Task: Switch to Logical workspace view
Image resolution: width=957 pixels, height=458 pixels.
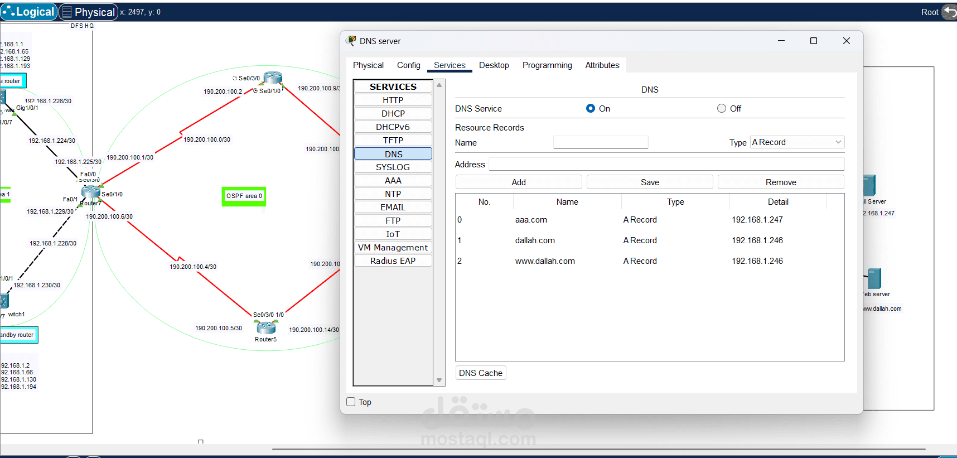Action: tap(29, 12)
